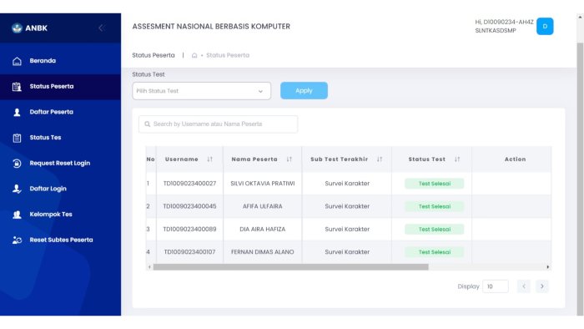
Task: Focus the Search by Username input
Action: click(219, 124)
